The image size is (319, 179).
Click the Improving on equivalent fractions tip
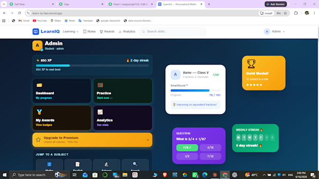click(195, 105)
